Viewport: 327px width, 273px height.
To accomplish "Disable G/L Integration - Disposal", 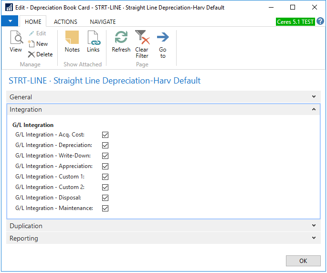I will [x=105, y=198].
